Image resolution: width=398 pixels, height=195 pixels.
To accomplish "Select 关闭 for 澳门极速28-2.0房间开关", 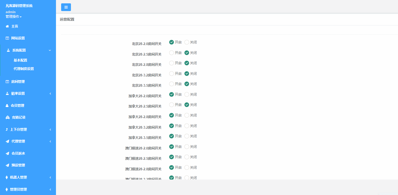I will coord(187,147).
